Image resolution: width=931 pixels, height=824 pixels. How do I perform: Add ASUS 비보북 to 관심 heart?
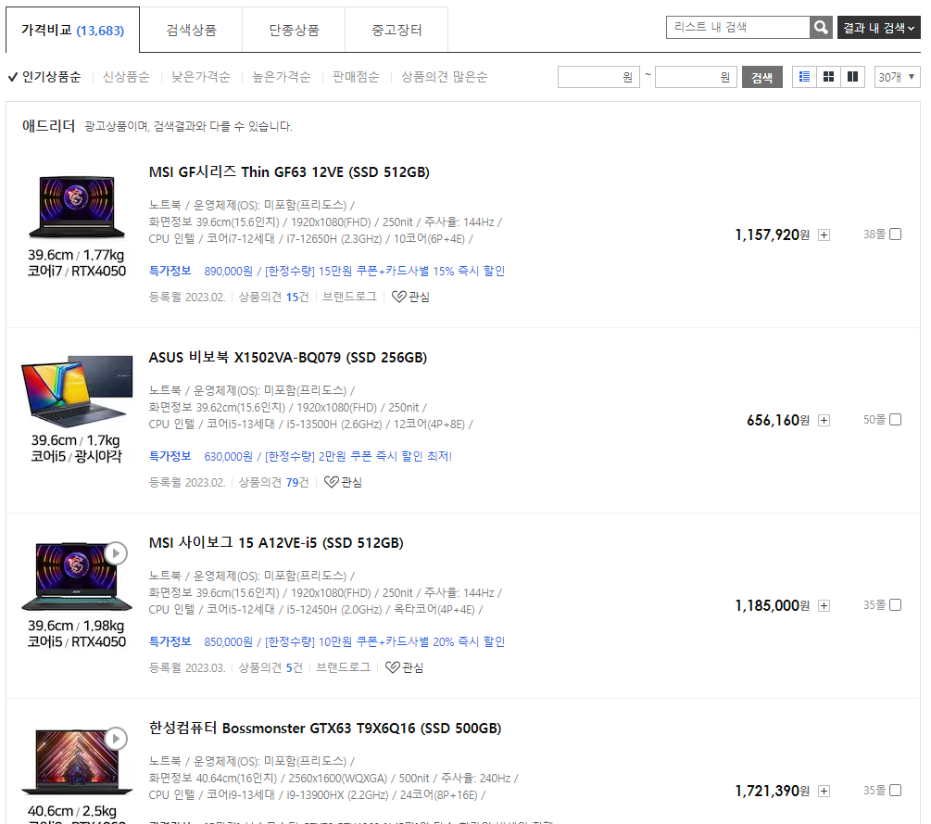coord(343,482)
